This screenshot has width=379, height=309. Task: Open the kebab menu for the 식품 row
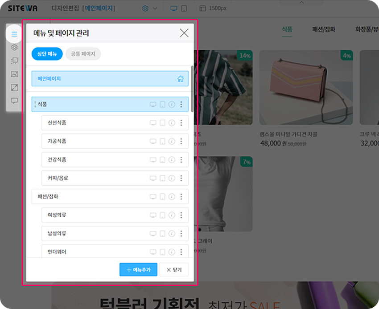click(181, 104)
